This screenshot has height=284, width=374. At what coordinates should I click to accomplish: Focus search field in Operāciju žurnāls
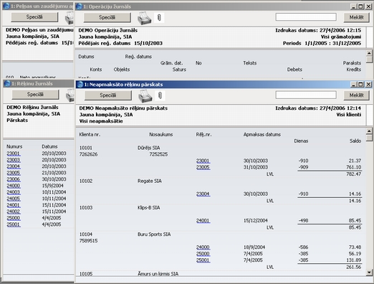coord(306,17)
